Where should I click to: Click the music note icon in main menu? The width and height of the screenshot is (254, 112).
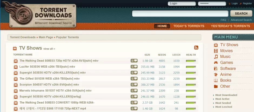pyautogui.click(x=216, y=57)
